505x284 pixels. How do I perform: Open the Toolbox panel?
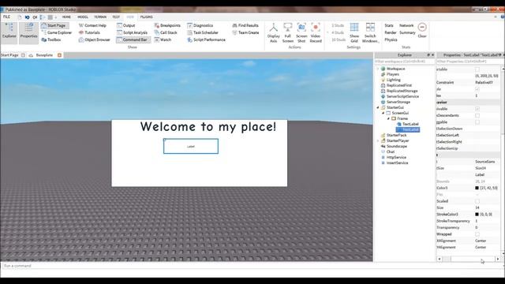[51, 39]
